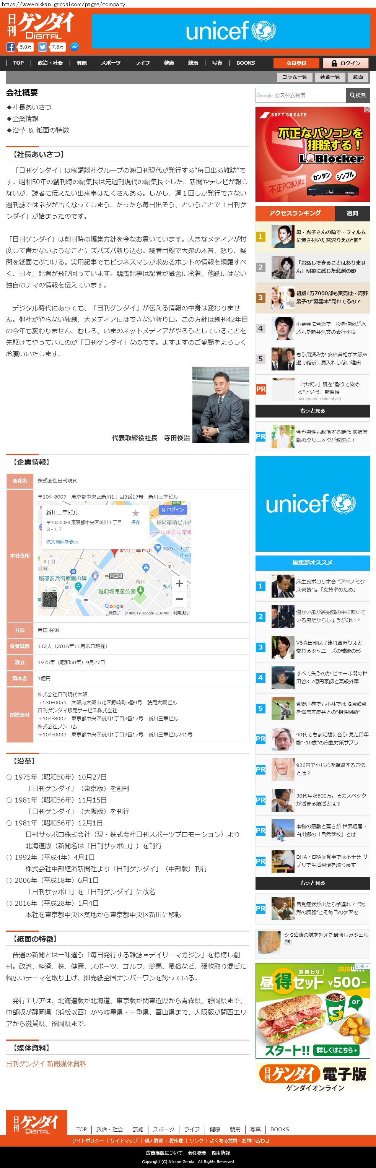Select the アクセスランキング tab

(295, 213)
